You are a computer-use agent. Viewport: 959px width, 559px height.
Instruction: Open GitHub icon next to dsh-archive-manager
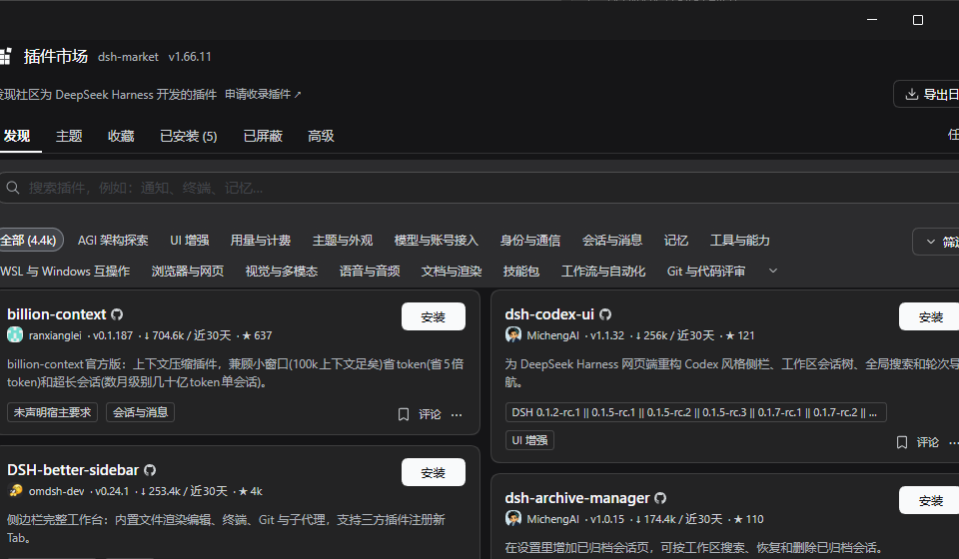point(660,498)
